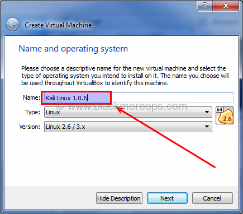
Task: Click the 'Name:' label
Action: (31, 97)
